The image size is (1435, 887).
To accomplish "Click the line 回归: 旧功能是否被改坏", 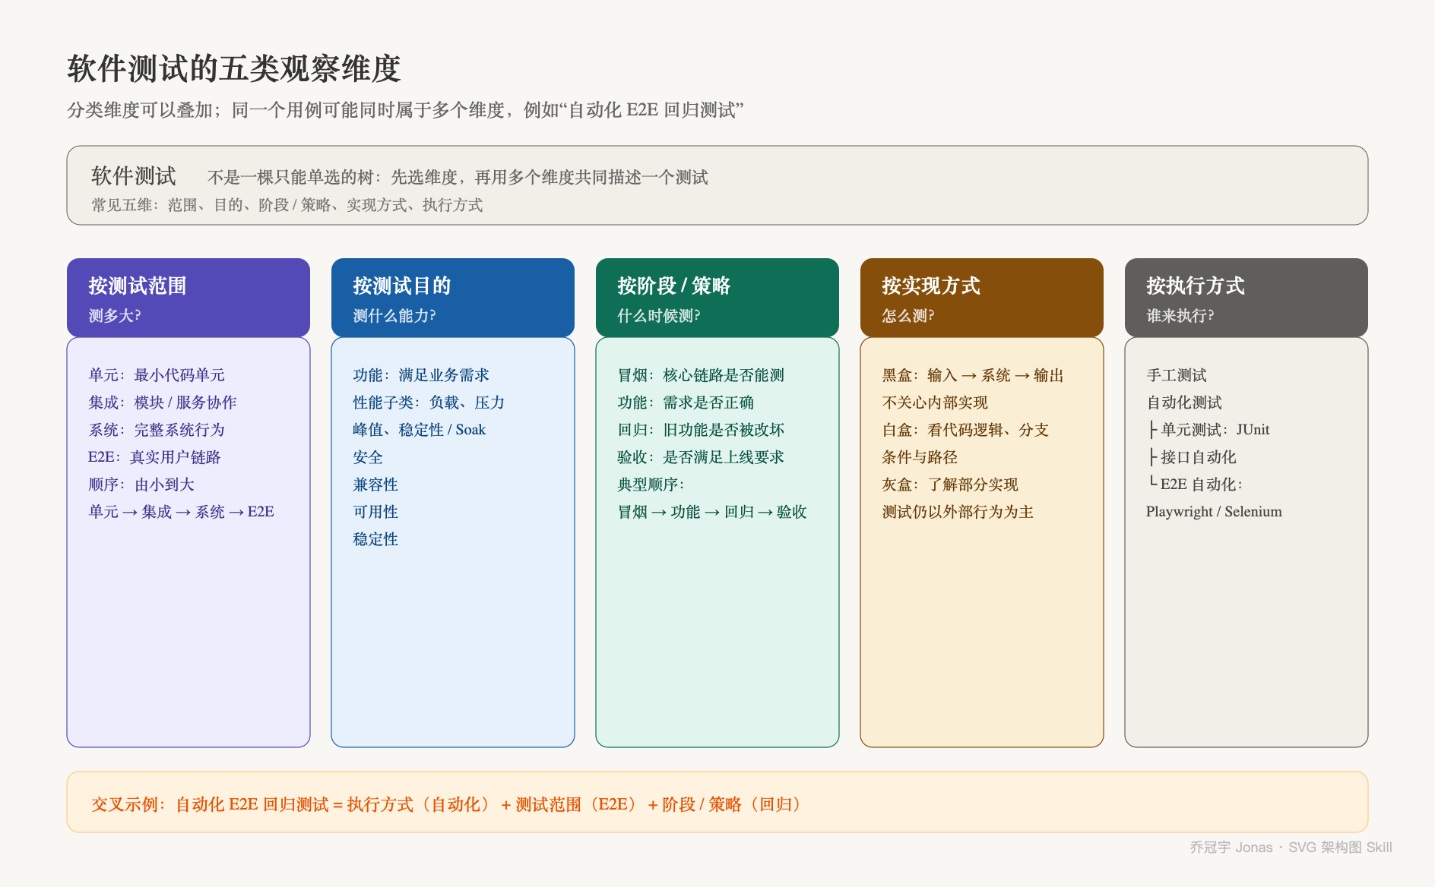I will pyautogui.click(x=701, y=430).
